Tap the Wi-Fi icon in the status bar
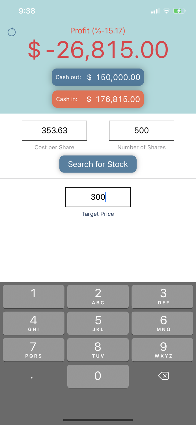 (167, 11)
